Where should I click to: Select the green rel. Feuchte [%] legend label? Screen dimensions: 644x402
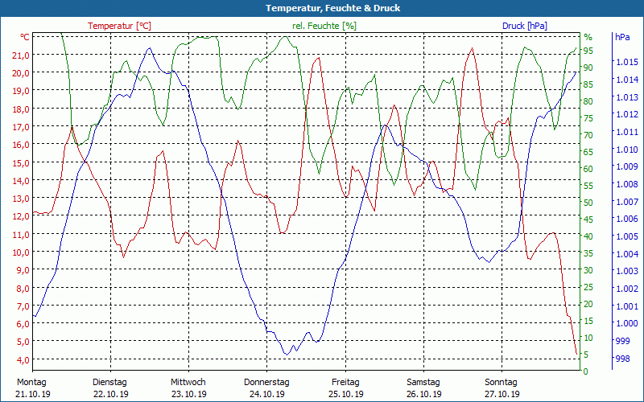pyautogui.click(x=324, y=26)
